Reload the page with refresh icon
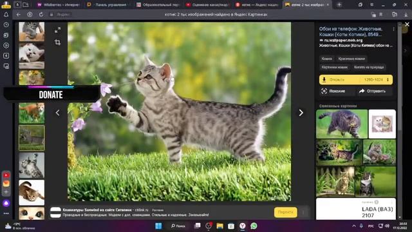412x232 pixels. point(41,15)
